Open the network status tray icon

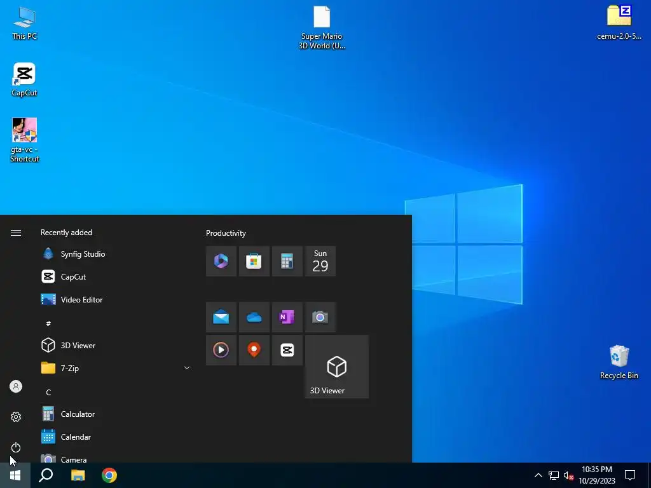554,475
